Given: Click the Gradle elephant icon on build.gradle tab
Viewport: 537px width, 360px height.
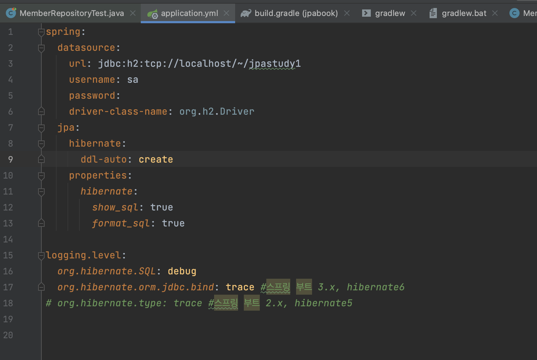Looking at the screenshot, I should click(246, 13).
